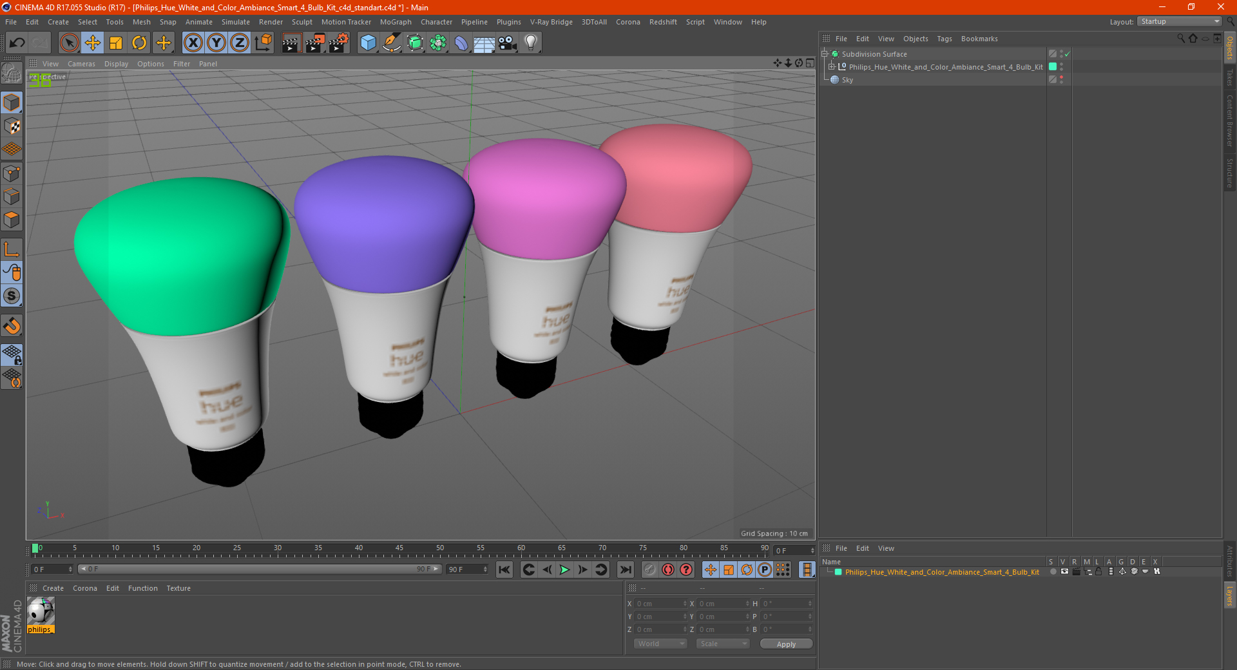Toggle the coordinate system icon
Screen dimensions: 1237x670
(264, 43)
